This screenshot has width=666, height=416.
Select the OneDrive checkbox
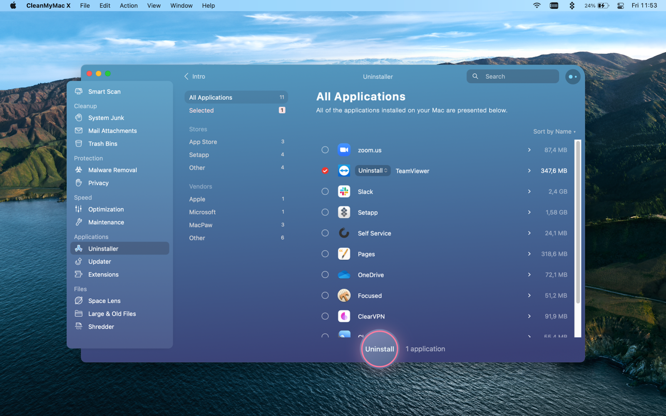click(x=325, y=275)
